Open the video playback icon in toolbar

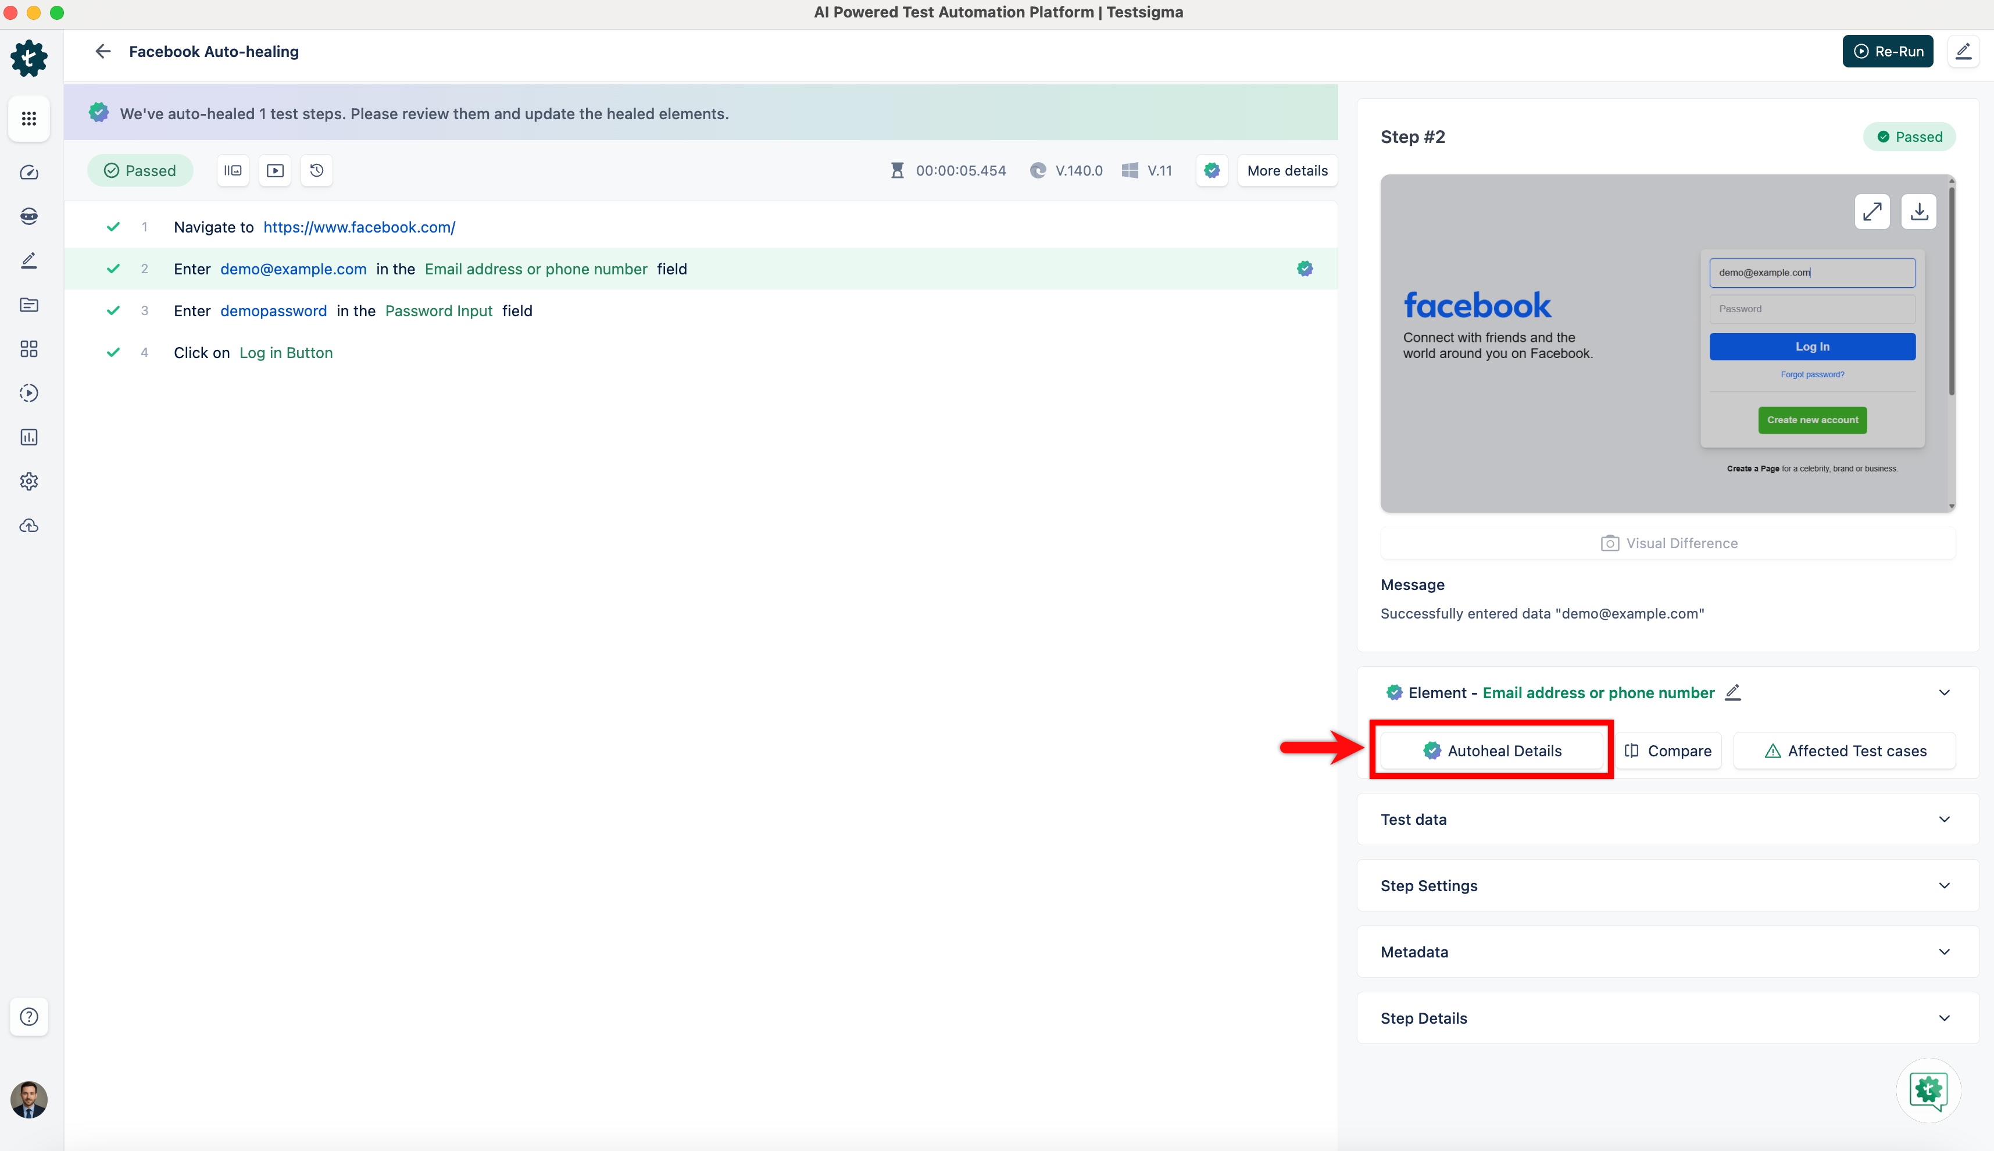click(275, 171)
